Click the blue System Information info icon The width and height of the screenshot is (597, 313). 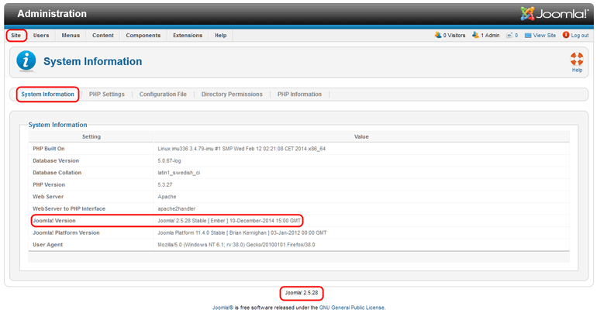[26, 61]
